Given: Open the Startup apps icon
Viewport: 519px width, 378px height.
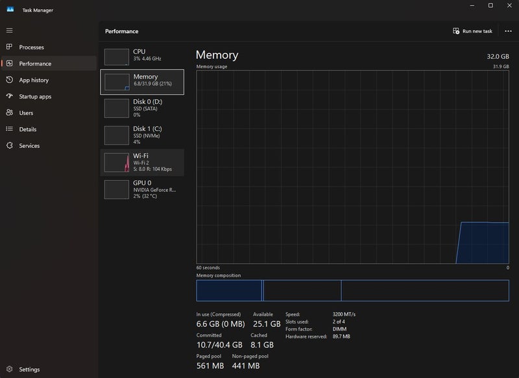Looking at the screenshot, I should pos(9,97).
